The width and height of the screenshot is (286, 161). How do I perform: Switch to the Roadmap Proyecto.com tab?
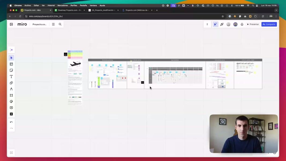69,10
